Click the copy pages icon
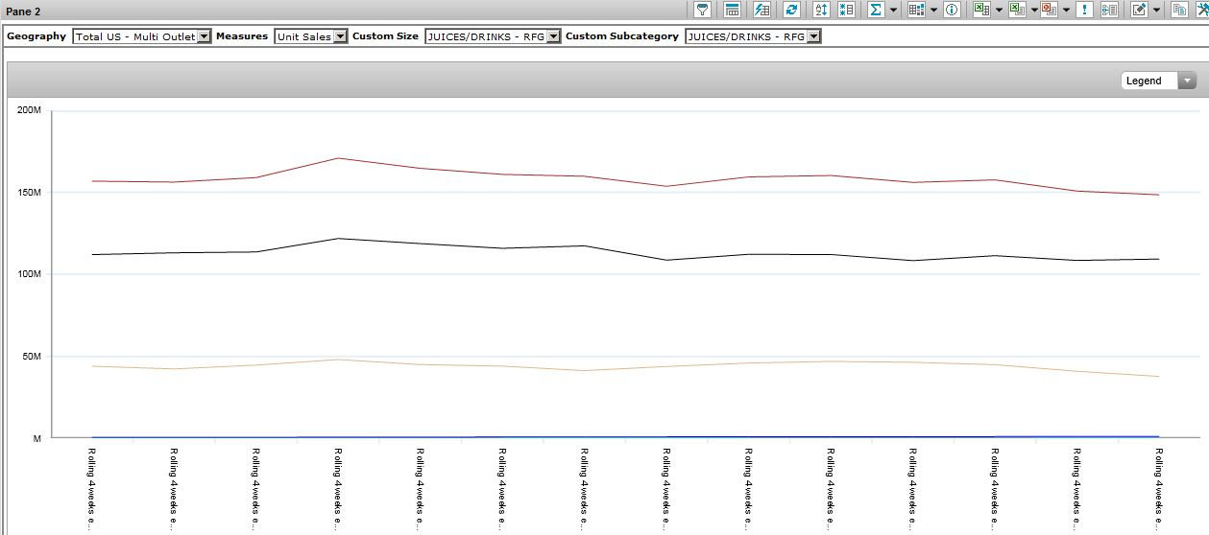This screenshot has height=535, width=1209. click(x=1179, y=10)
